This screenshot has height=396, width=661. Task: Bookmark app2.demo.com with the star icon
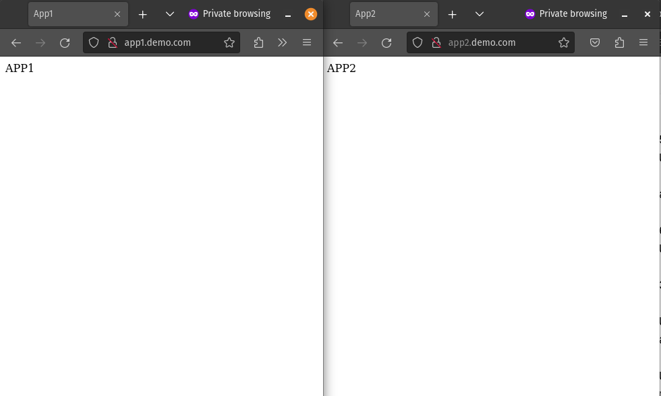[564, 42]
